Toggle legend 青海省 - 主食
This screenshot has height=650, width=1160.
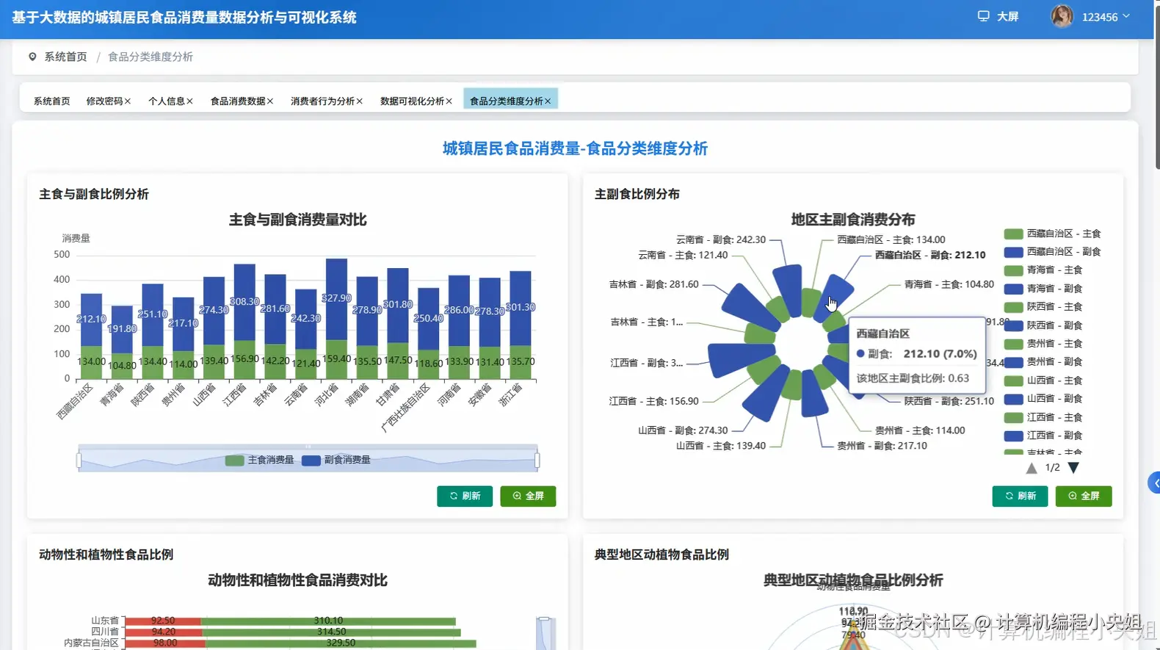pyautogui.click(x=1043, y=270)
